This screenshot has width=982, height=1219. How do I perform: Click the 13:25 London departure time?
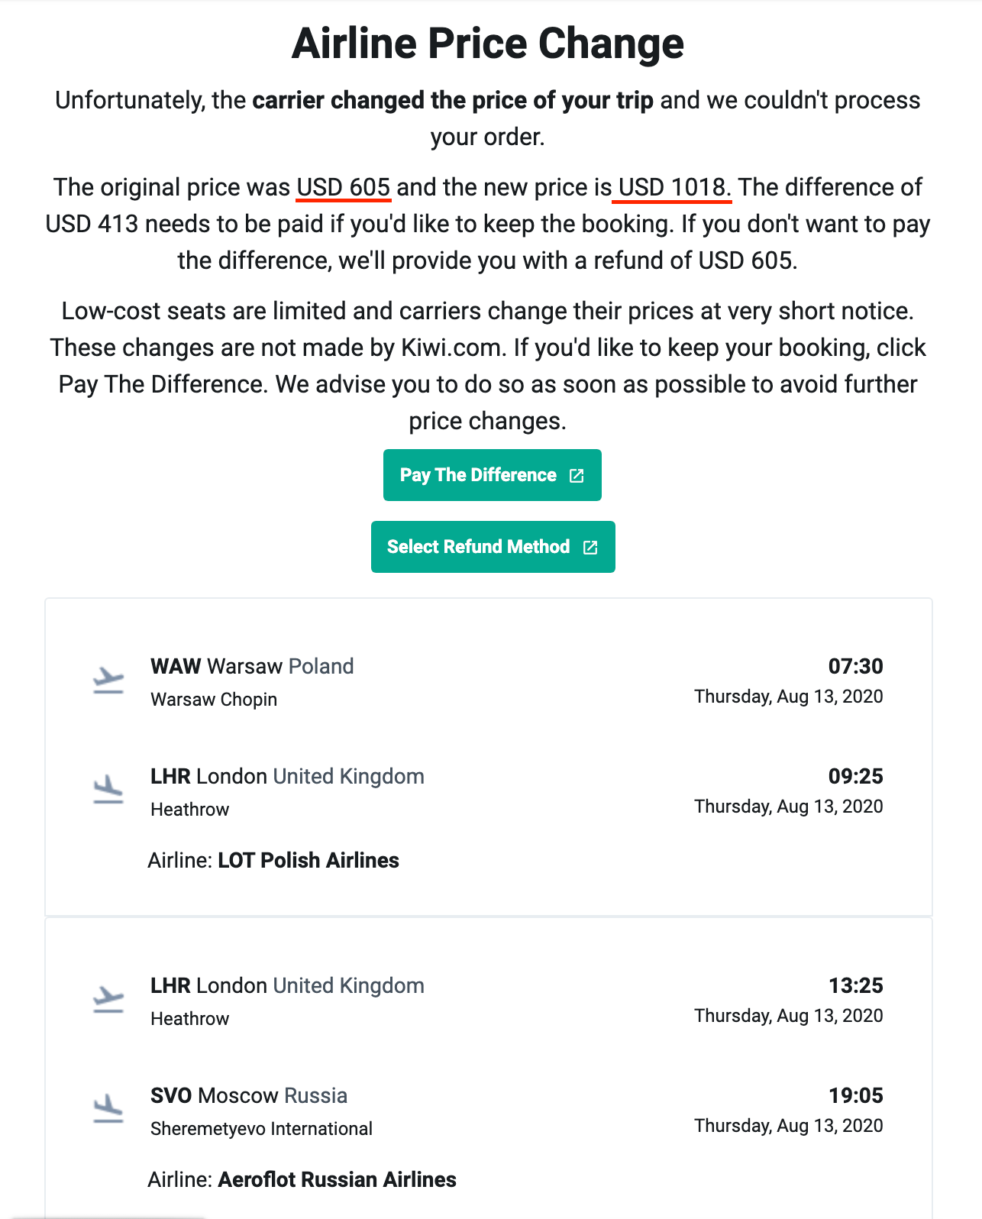[x=856, y=985]
